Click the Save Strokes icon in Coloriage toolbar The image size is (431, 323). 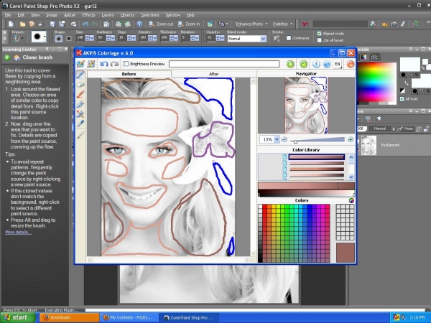(x=91, y=64)
